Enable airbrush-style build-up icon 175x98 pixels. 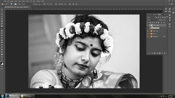[56, 4]
